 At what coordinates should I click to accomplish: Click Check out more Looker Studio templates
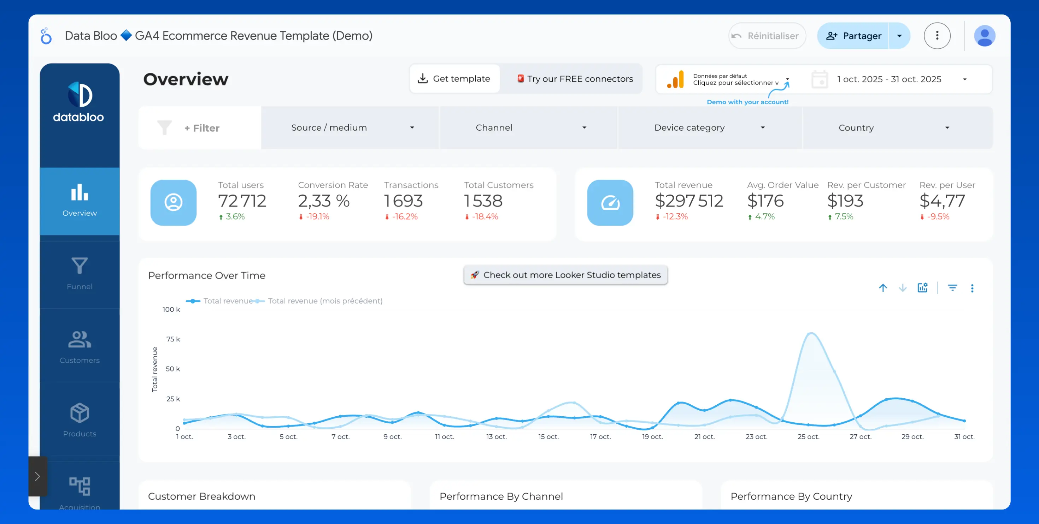pyautogui.click(x=565, y=275)
